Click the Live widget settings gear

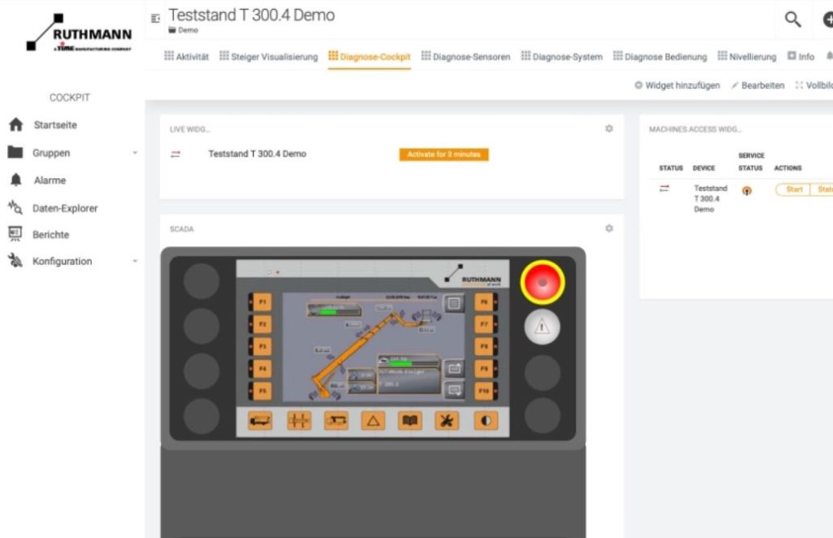[x=608, y=129]
